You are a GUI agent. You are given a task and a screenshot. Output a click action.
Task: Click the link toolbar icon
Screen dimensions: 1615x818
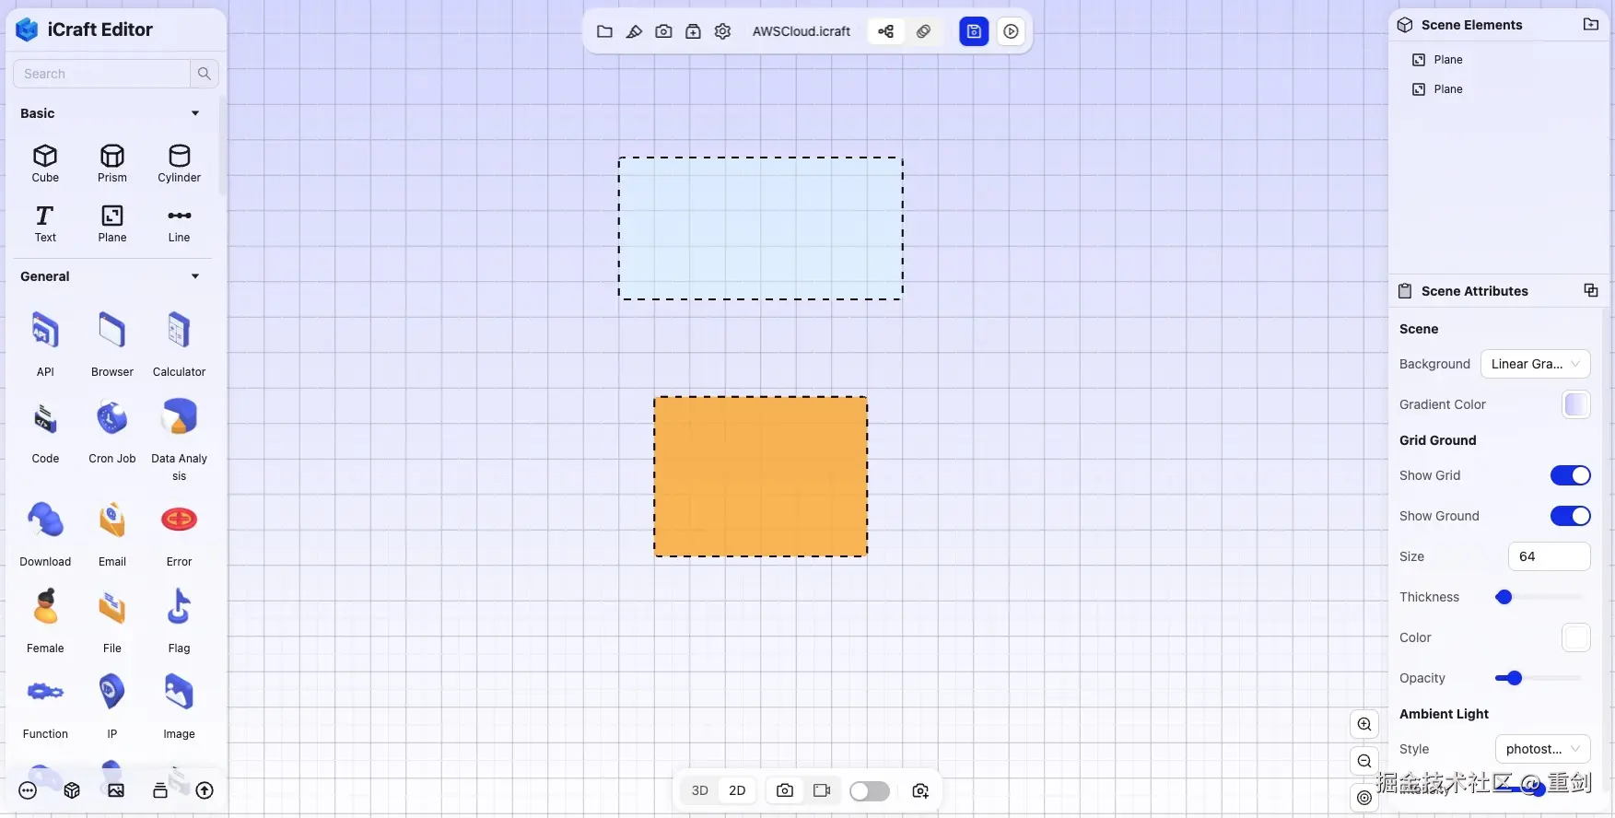[923, 31]
